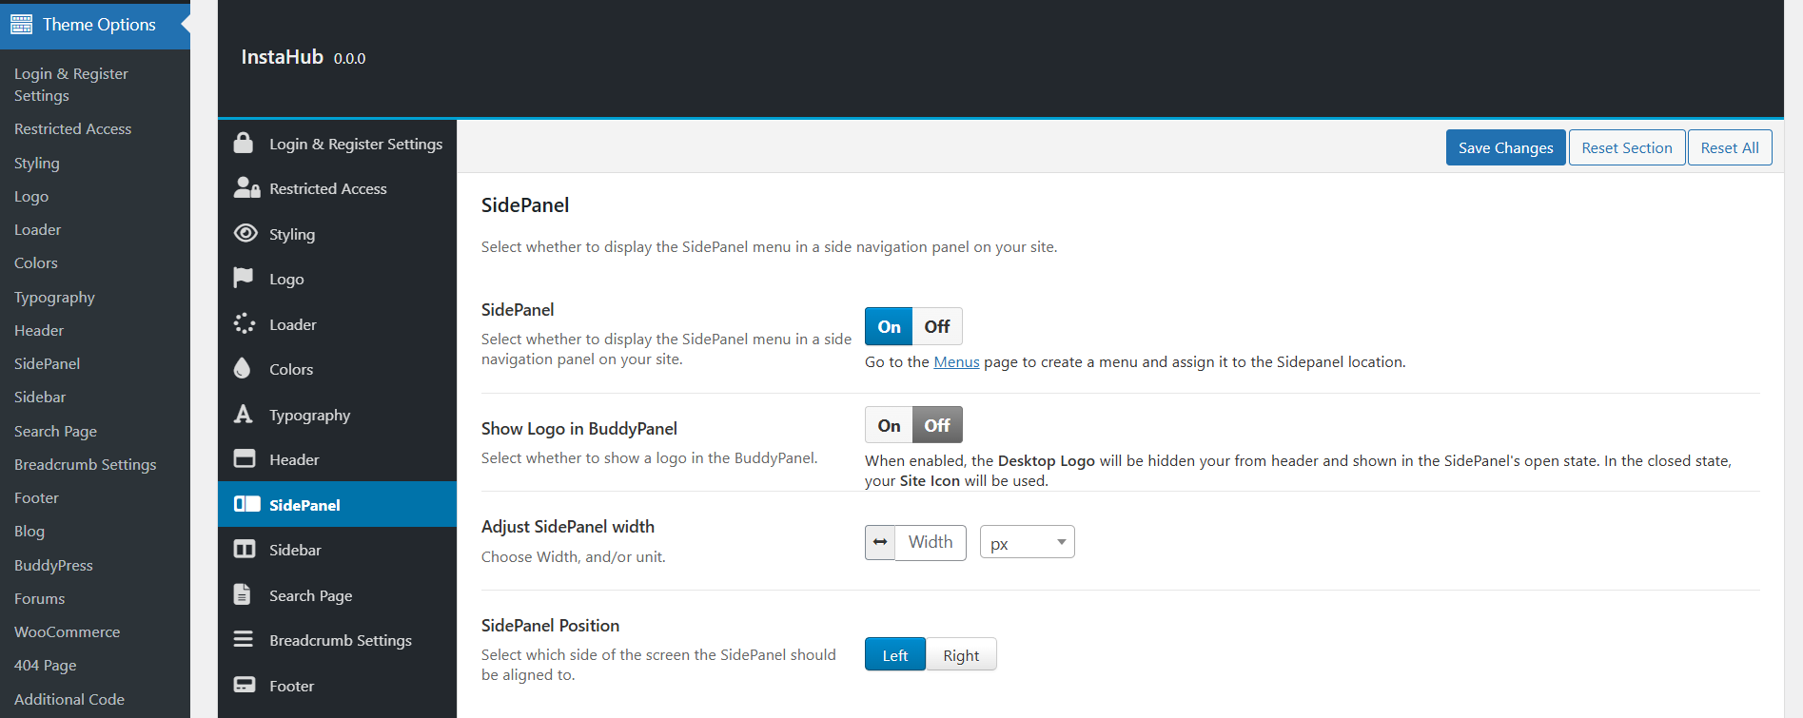Turn On Show Logo in BuddyPanel
Viewport: 1803px width, 718px height.
click(889, 425)
